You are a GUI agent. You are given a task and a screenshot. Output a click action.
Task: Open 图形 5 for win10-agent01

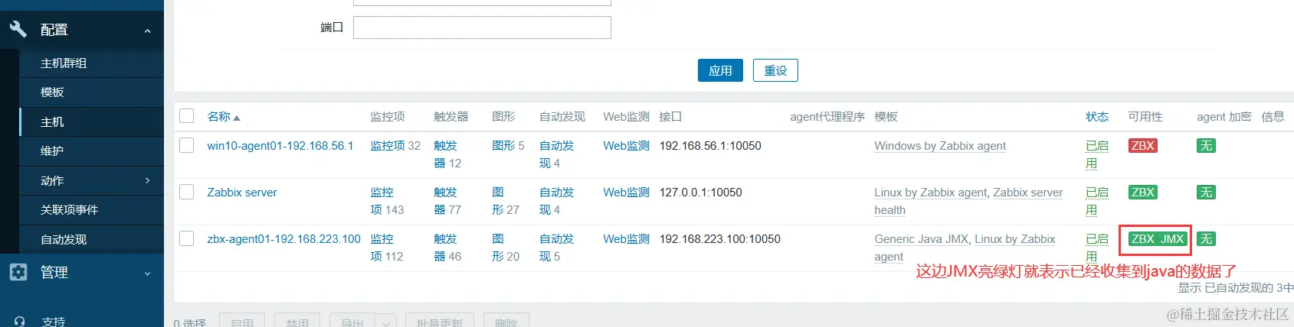[x=503, y=146]
